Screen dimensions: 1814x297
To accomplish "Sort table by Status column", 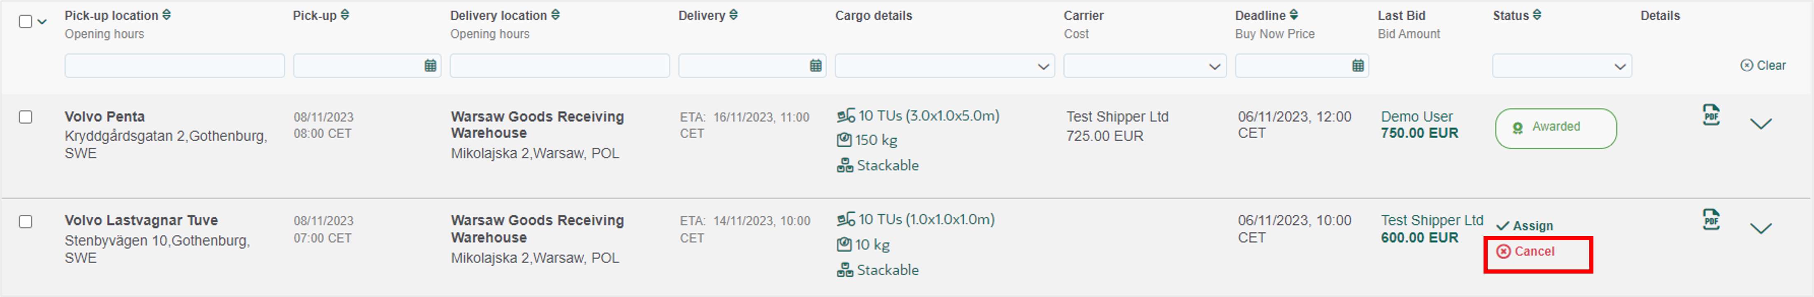I will [x=1537, y=15].
